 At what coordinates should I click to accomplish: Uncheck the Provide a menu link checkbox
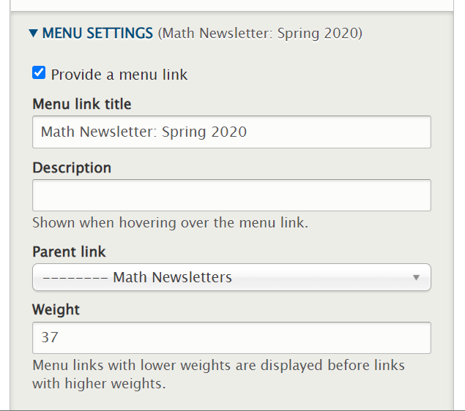[39, 73]
